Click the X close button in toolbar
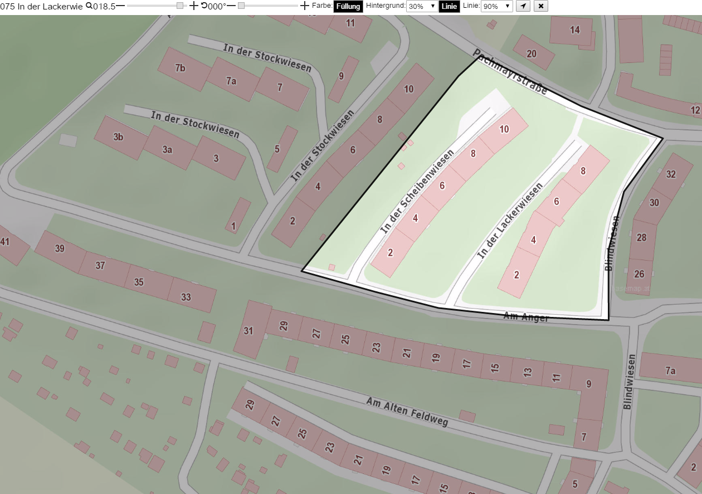The width and height of the screenshot is (702, 494). [x=541, y=6]
